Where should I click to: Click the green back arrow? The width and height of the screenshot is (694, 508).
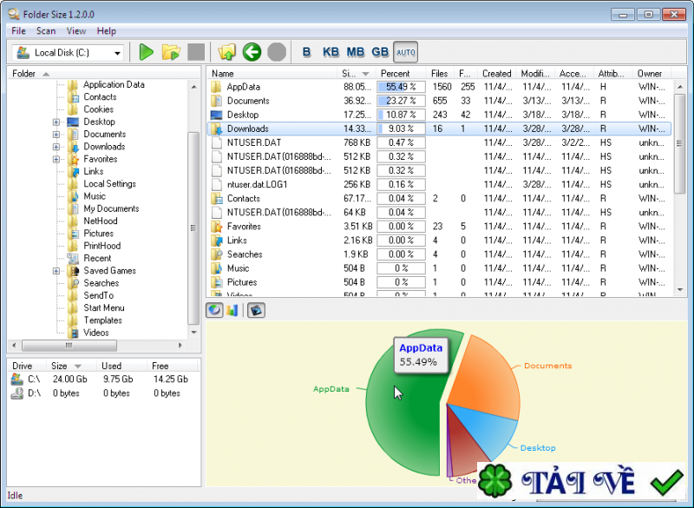[x=252, y=52]
